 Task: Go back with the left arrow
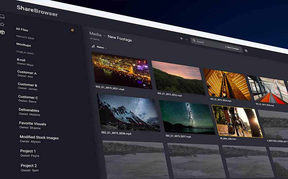pyautogui.click(x=182, y=39)
